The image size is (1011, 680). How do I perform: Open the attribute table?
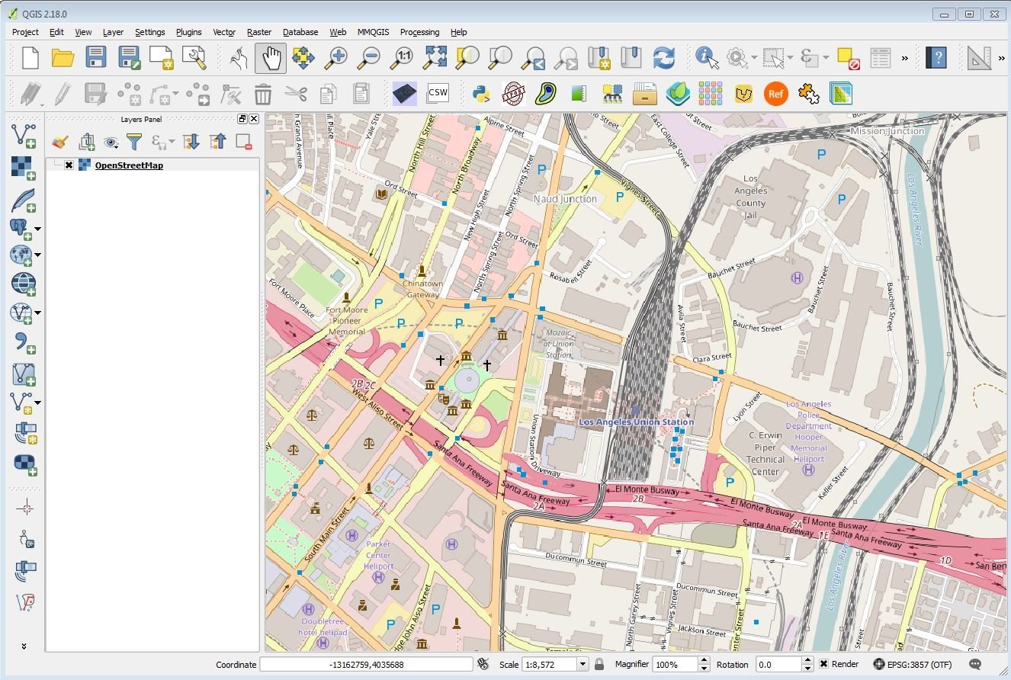(x=880, y=58)
